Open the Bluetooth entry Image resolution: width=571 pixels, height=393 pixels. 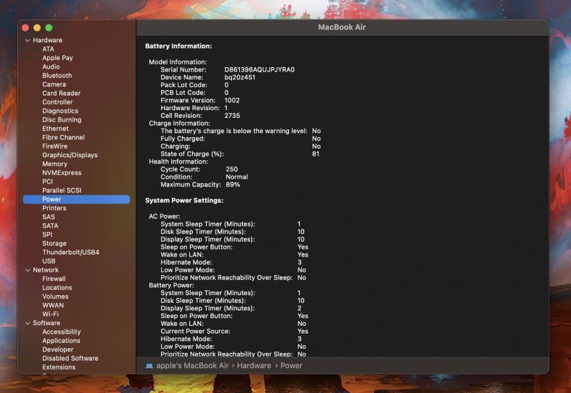point(57,76)
